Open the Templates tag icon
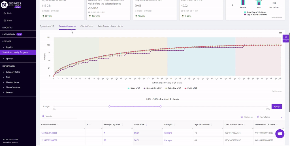The height and width of the screenshot is (146, 290). click(258, 117)
